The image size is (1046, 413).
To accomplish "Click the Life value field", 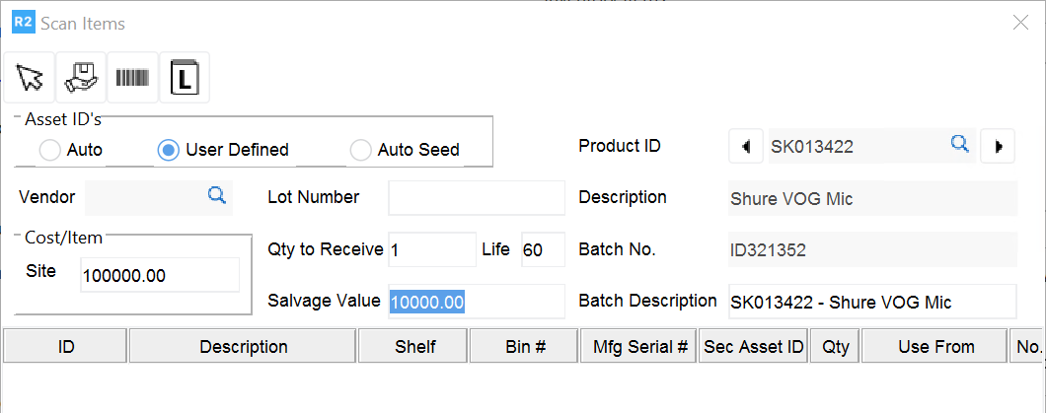I will [x=543, y=250].
